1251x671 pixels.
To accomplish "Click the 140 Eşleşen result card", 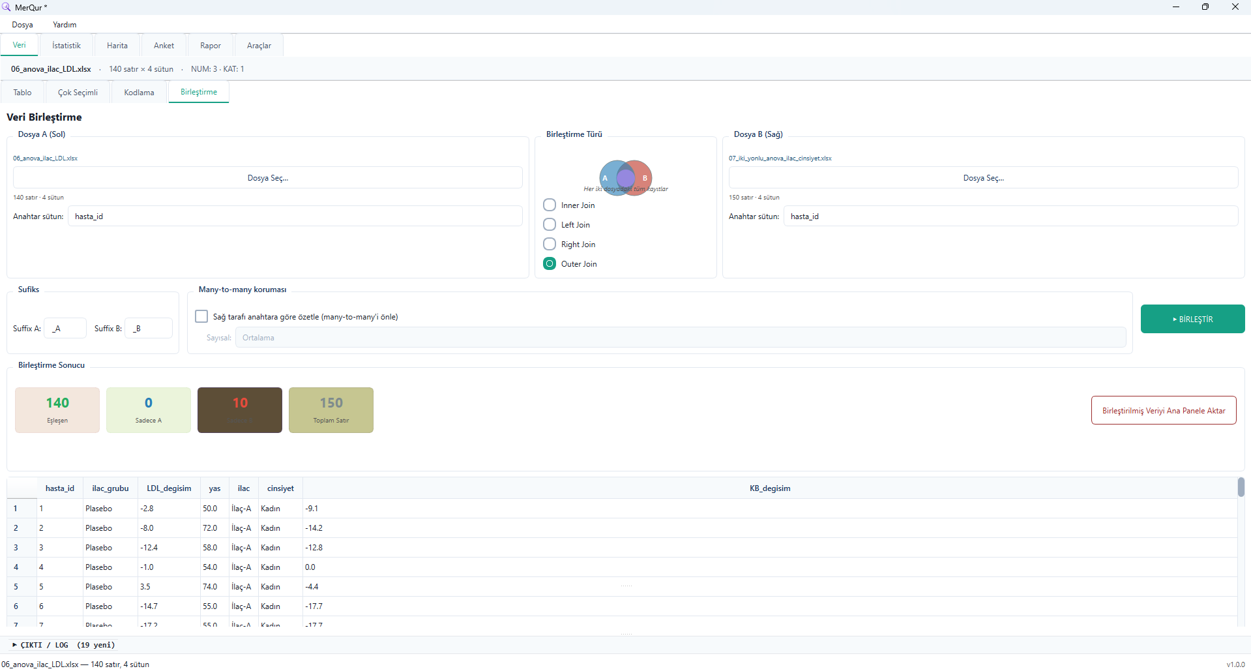I will click(x=57, y=410).
